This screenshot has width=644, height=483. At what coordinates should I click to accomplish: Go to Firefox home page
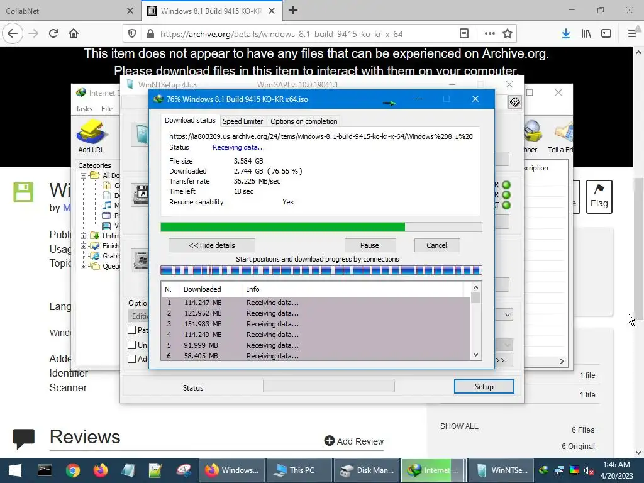coord(74,34)
